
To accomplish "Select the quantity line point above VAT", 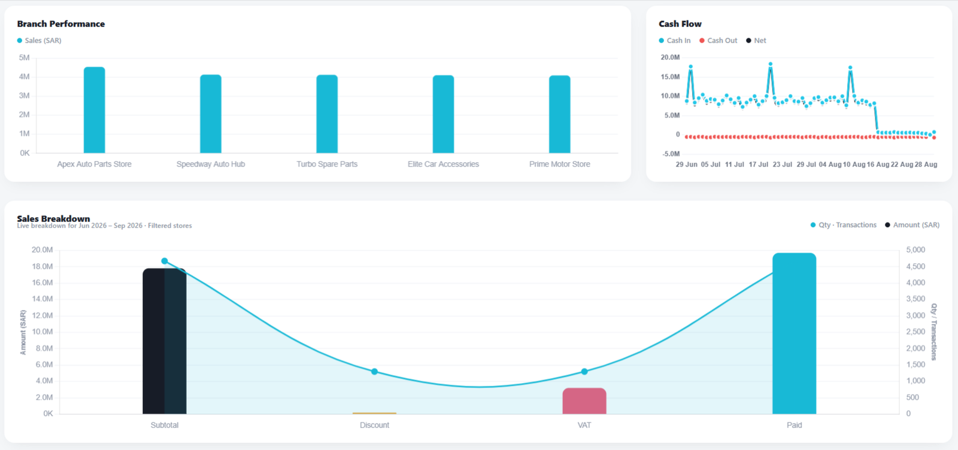I will point(584,372).
